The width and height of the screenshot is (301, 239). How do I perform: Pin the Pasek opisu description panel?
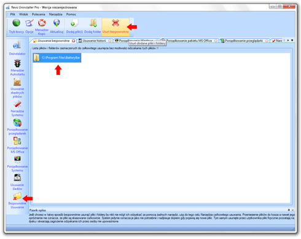[x=289, y=210]
